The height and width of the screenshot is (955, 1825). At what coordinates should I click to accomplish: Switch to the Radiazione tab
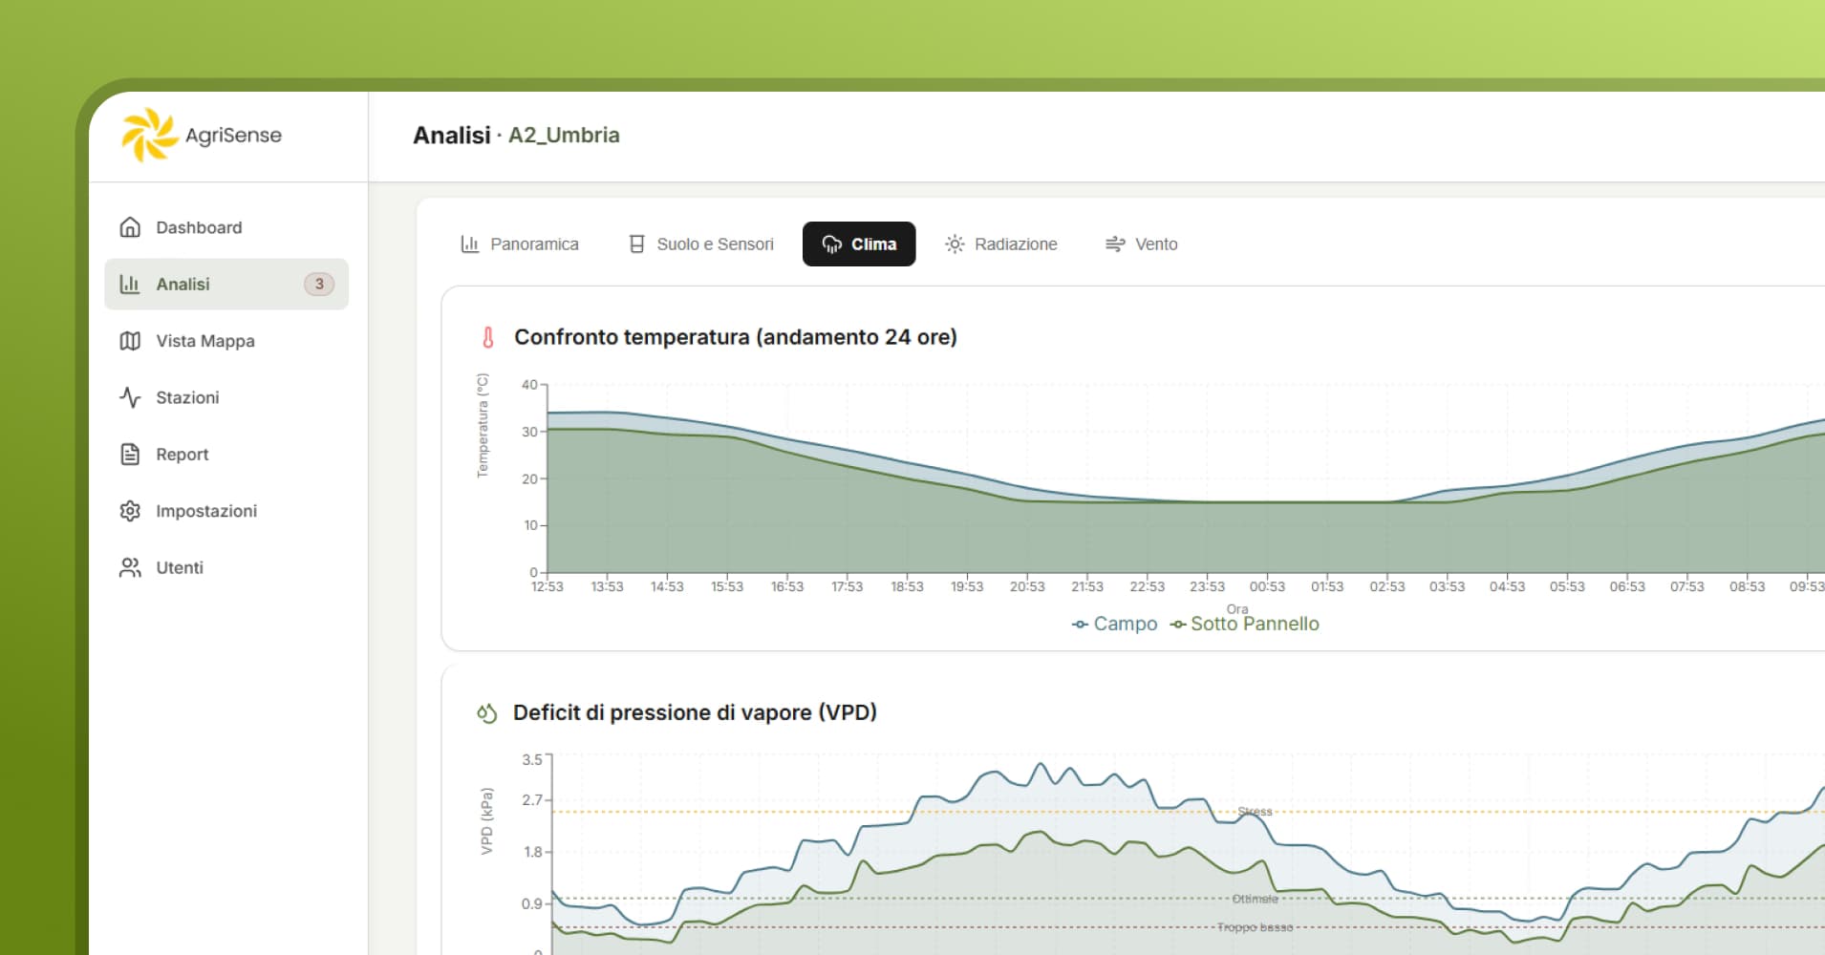[1000, 244]
